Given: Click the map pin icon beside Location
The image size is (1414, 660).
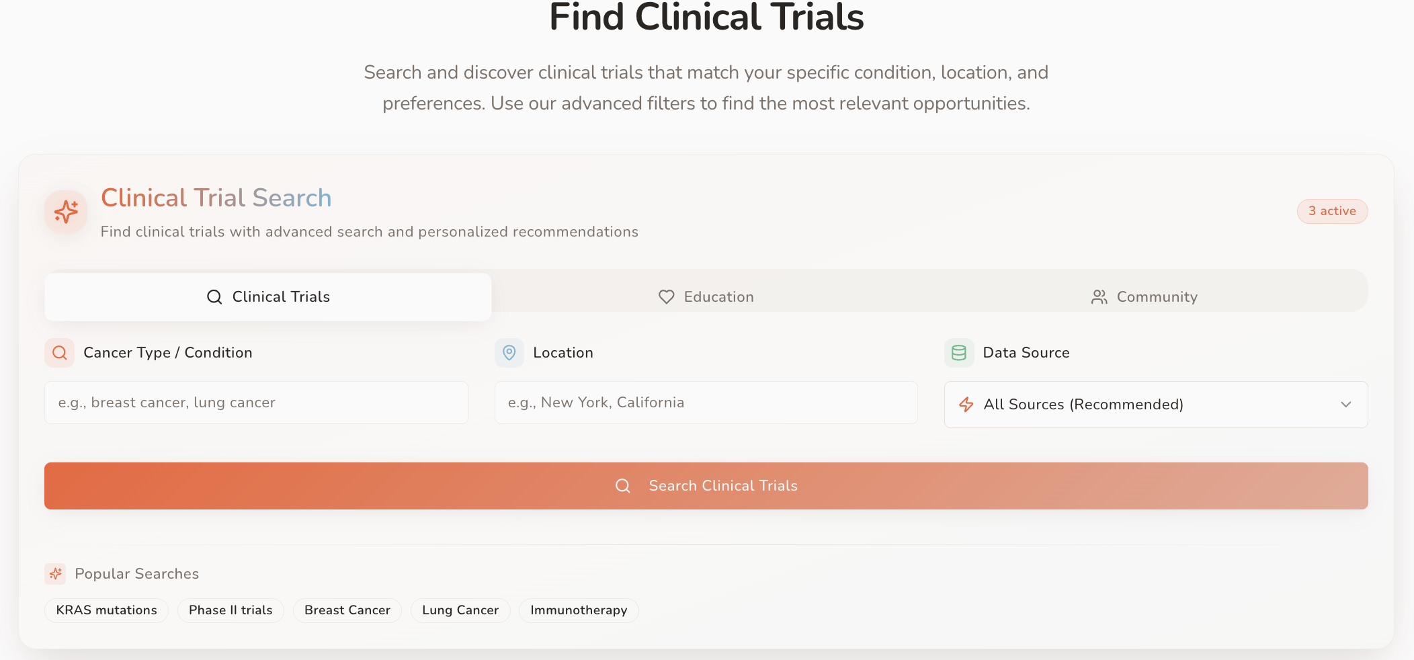Looking at the screenshot, I should point(509,353).
